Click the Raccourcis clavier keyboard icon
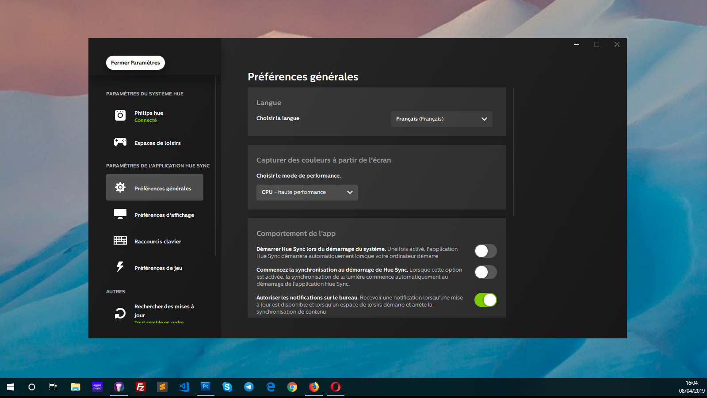707x398 pixels. click(120, 240)
